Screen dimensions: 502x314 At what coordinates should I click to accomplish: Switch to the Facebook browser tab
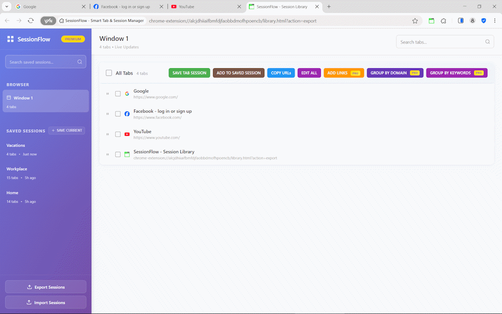pos(125,7)
